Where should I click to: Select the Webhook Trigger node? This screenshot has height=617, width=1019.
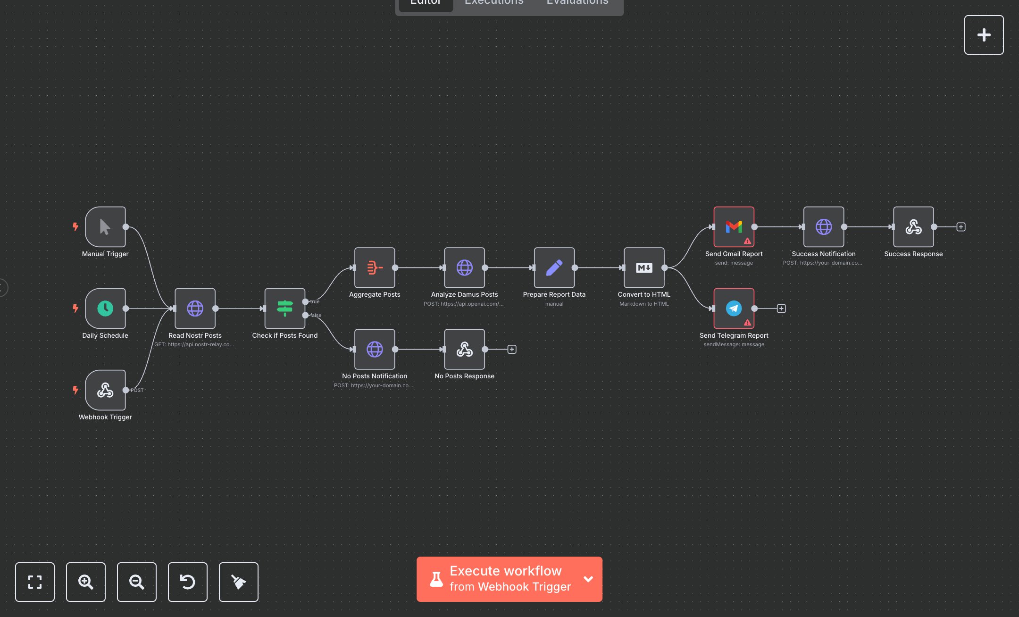[x=105, y=390]
